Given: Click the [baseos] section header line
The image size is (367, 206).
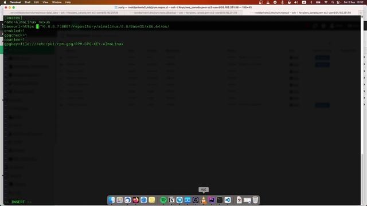Looking at the screenshot, I should tap(13, 18).
